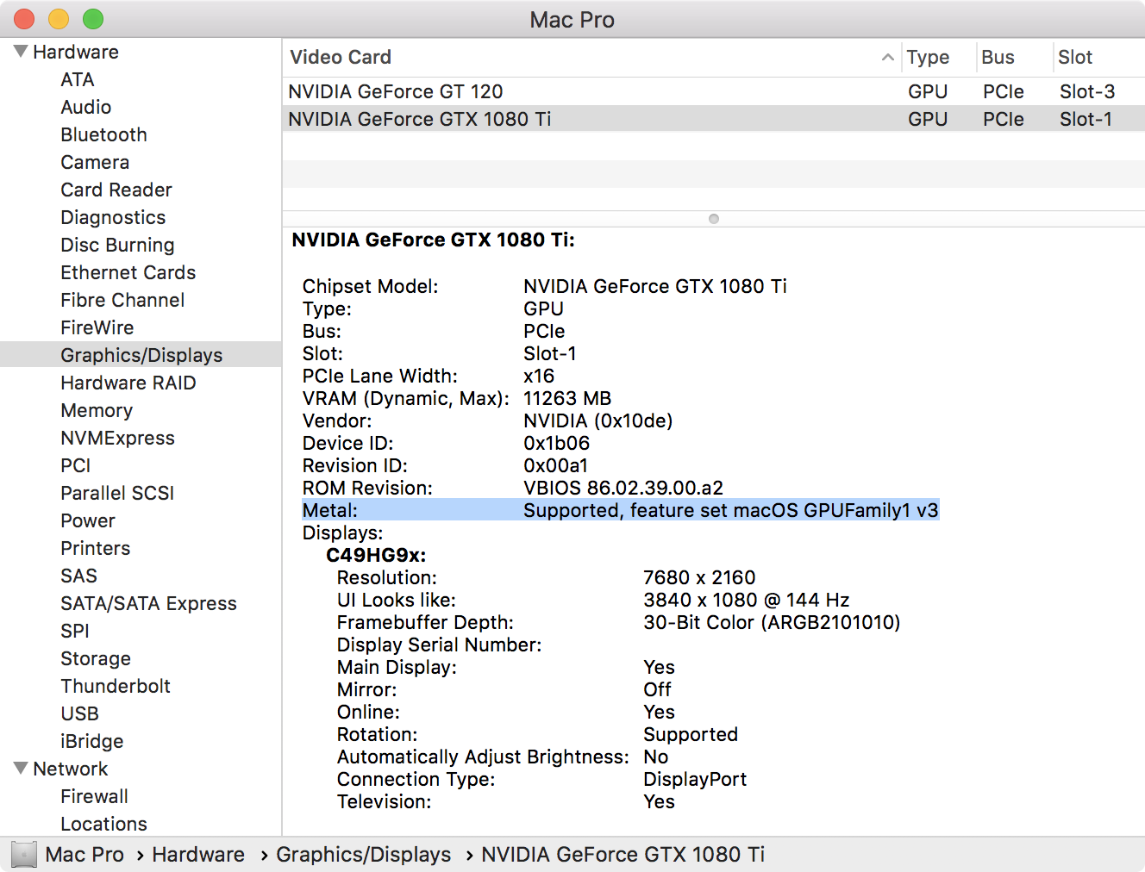Show Power information

88,520
